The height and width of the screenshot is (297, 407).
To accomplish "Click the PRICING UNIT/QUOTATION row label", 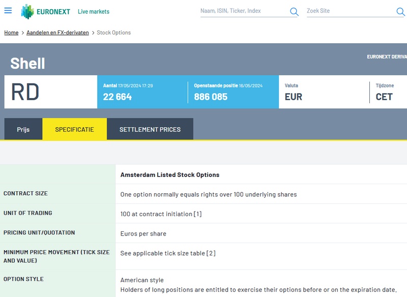I will pos(39,233).
